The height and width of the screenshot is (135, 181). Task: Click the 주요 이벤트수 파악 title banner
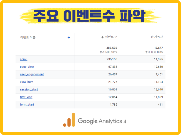(x=90, y=16)
